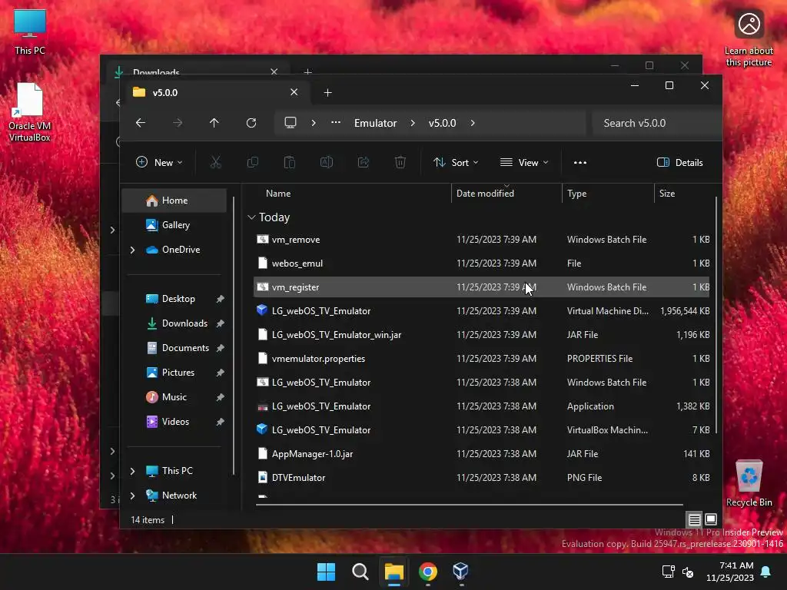Image resolution: width=787 pixels, height=590 pixels.
Task: Select vmemulator.properties file
Action: (481, 358)
